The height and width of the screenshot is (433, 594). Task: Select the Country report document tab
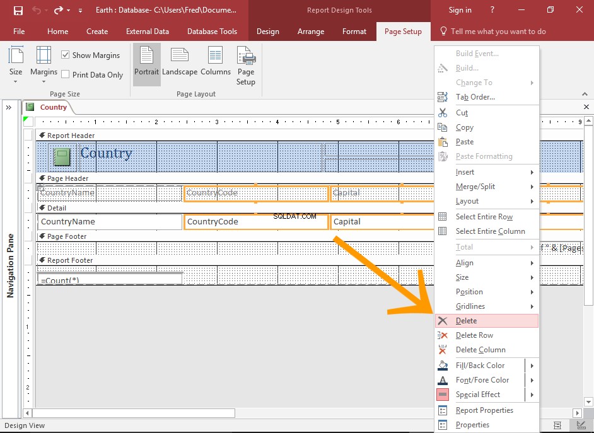click(x=48, y=107)
